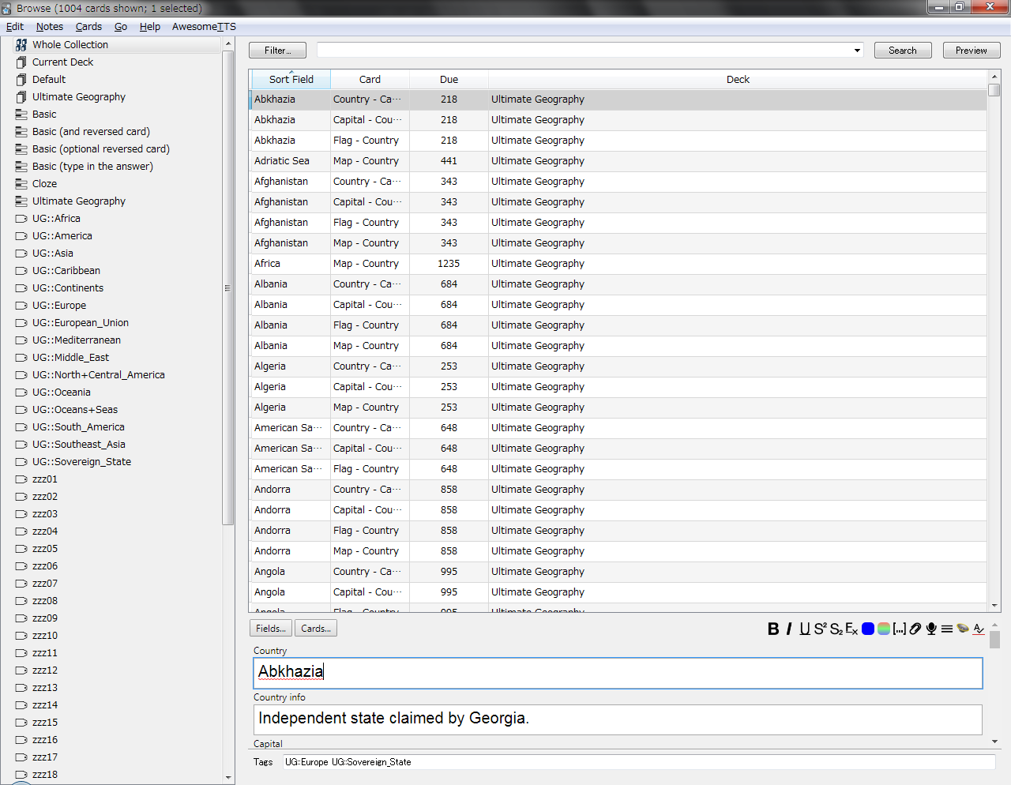
Task: Click the AwesomeTTS speaker icon
Action: tap(963, 629)
